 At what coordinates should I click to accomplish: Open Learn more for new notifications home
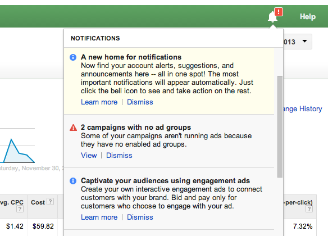click(x=99, y=102)
